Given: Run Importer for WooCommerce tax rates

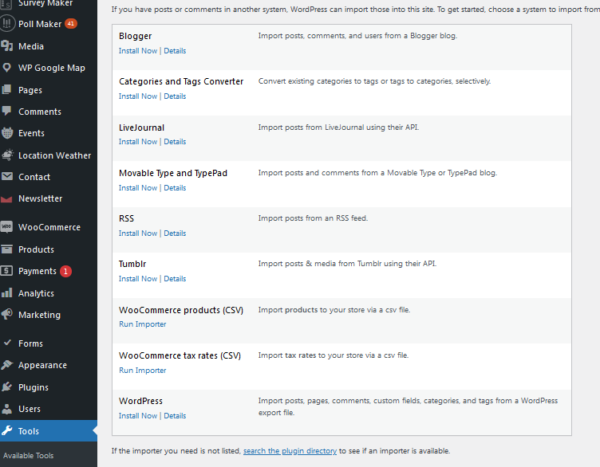Looking at the screenshot, I should 143,371.
